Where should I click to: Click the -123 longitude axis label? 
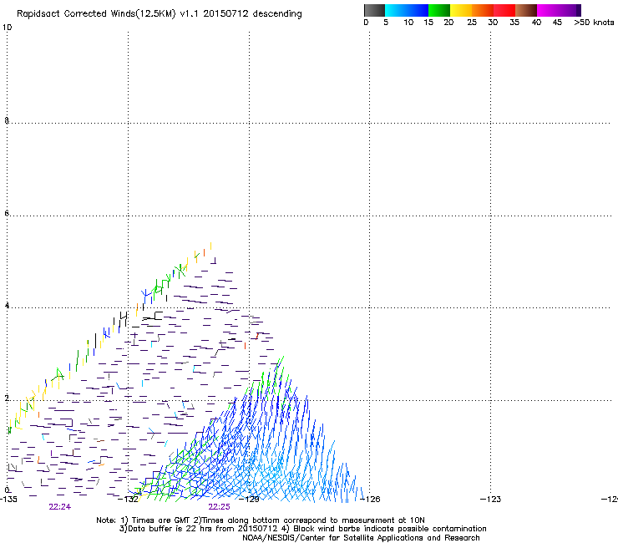point(491,500)
